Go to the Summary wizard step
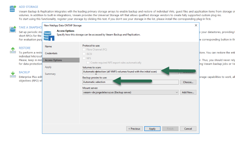 pos(50,74)
